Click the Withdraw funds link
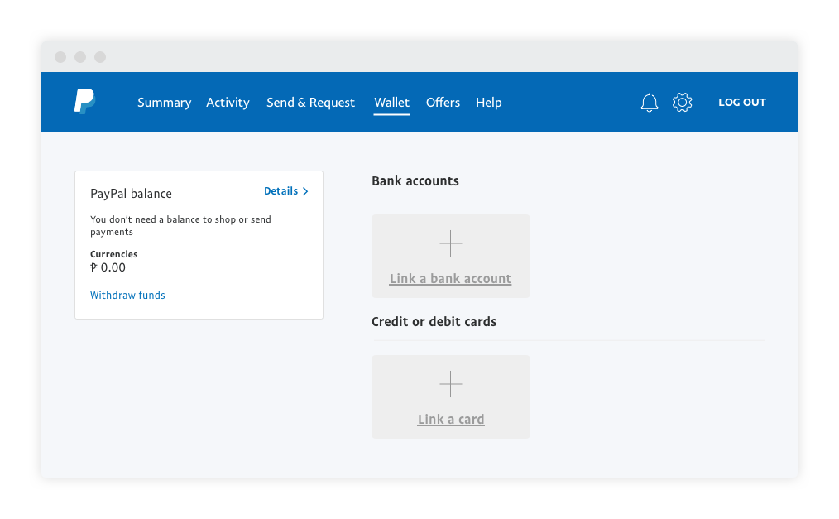The width and height of the screenshot is (839, 519). (x=127, y=296)
